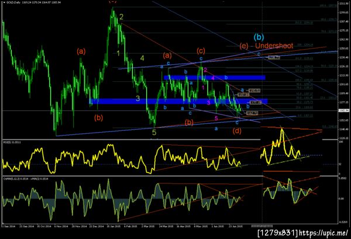Click the '6 Nov 2014' date label
The width and height of the screenshot is (351, 239).
tap(61, 226)
